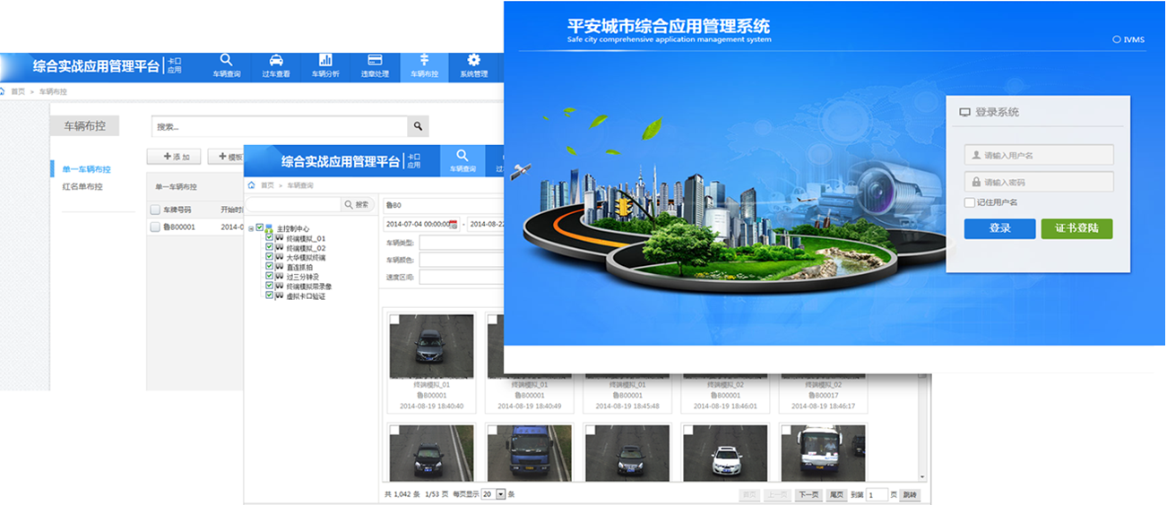Select 红名单布控 in left sidebar menu
The width and height of the screenshot is (1167, 505).
coord(82,186)
